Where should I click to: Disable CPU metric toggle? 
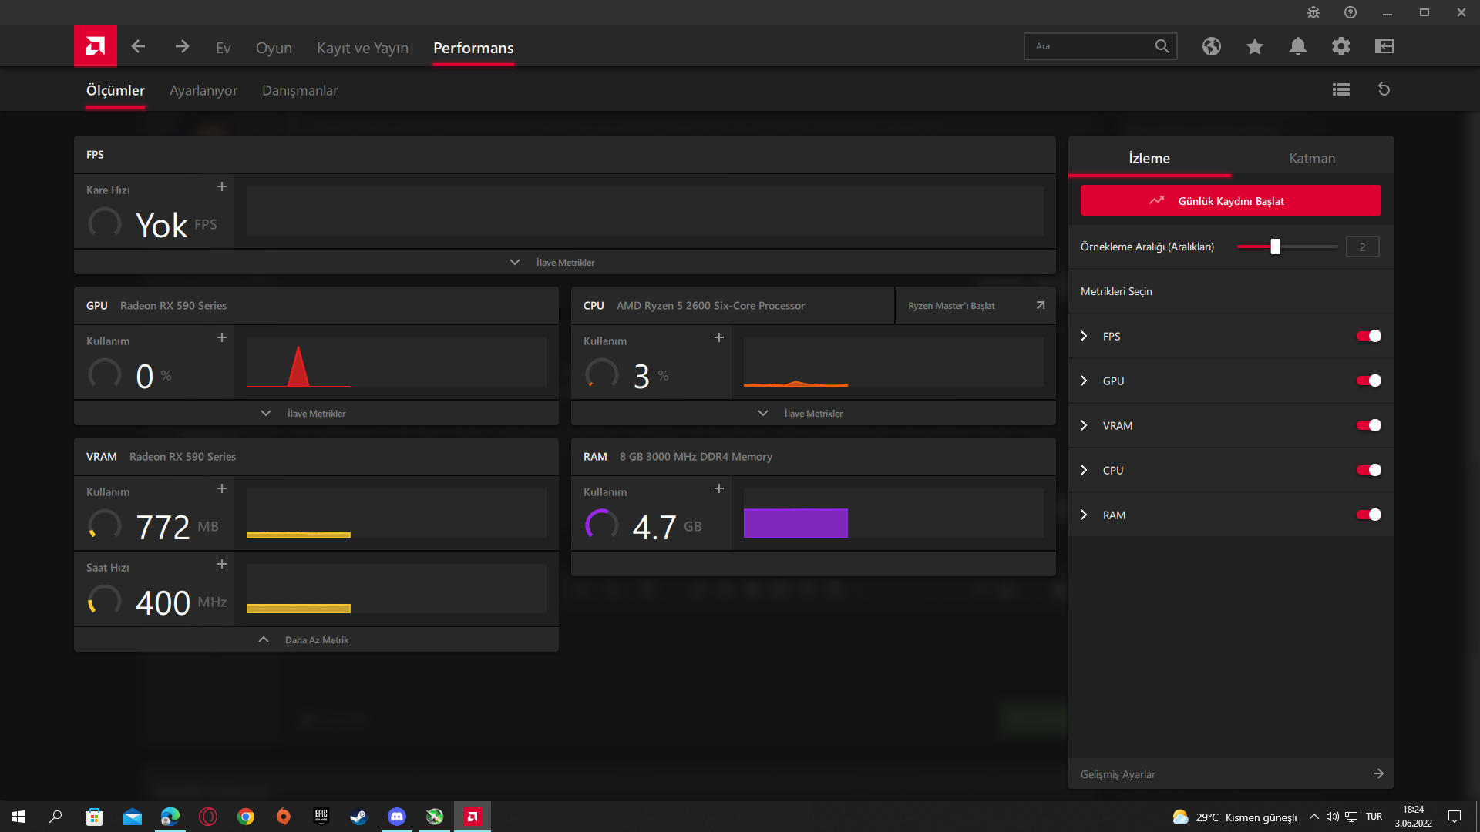pos(1368,470)
